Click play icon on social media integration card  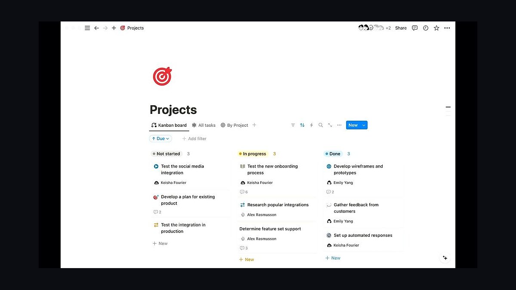click(x=156, y=166)
